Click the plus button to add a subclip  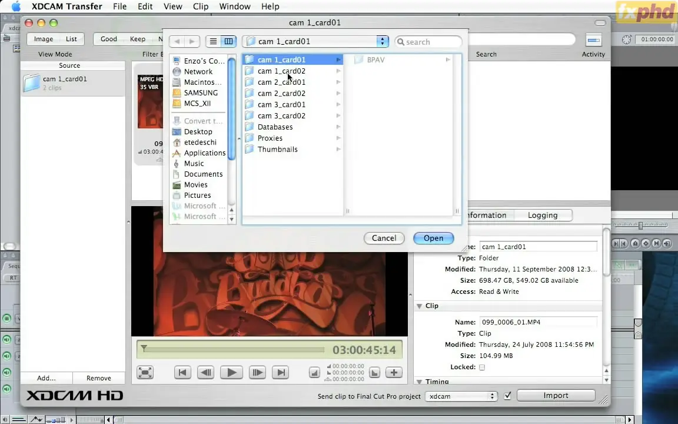394,373
